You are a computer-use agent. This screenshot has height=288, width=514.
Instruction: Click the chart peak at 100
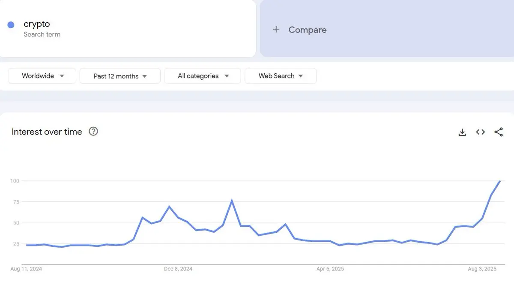coord(499,181)
